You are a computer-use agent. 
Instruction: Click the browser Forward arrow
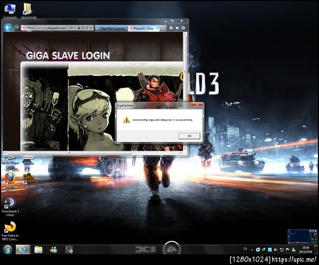(17, 28)
